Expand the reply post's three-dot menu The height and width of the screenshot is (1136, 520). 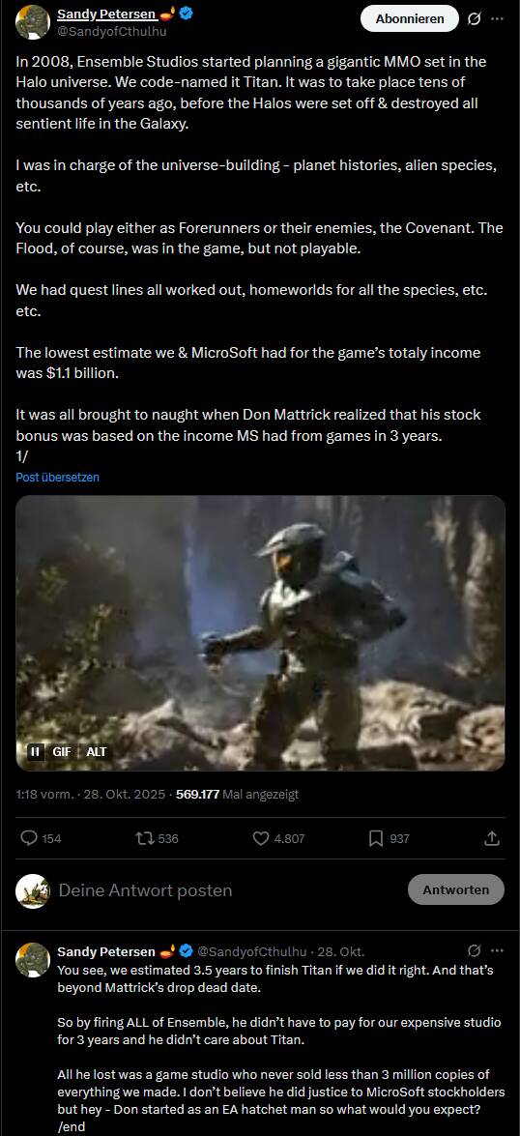pos(497,950)
